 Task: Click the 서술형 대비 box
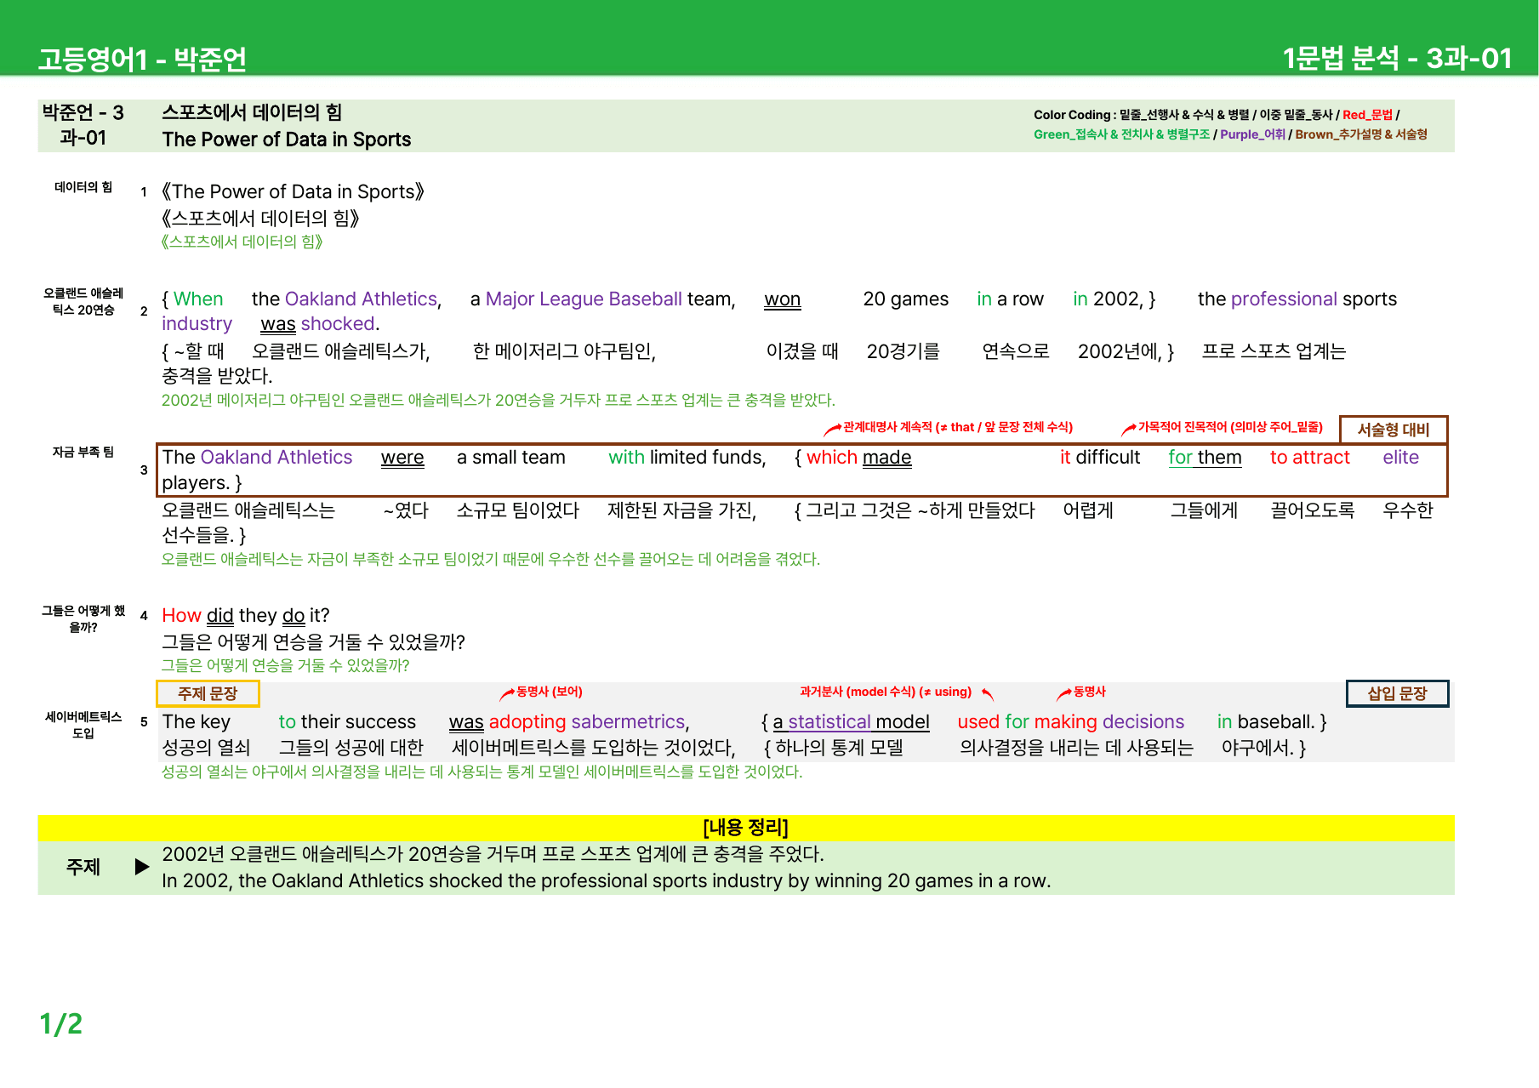(1394, 430)
